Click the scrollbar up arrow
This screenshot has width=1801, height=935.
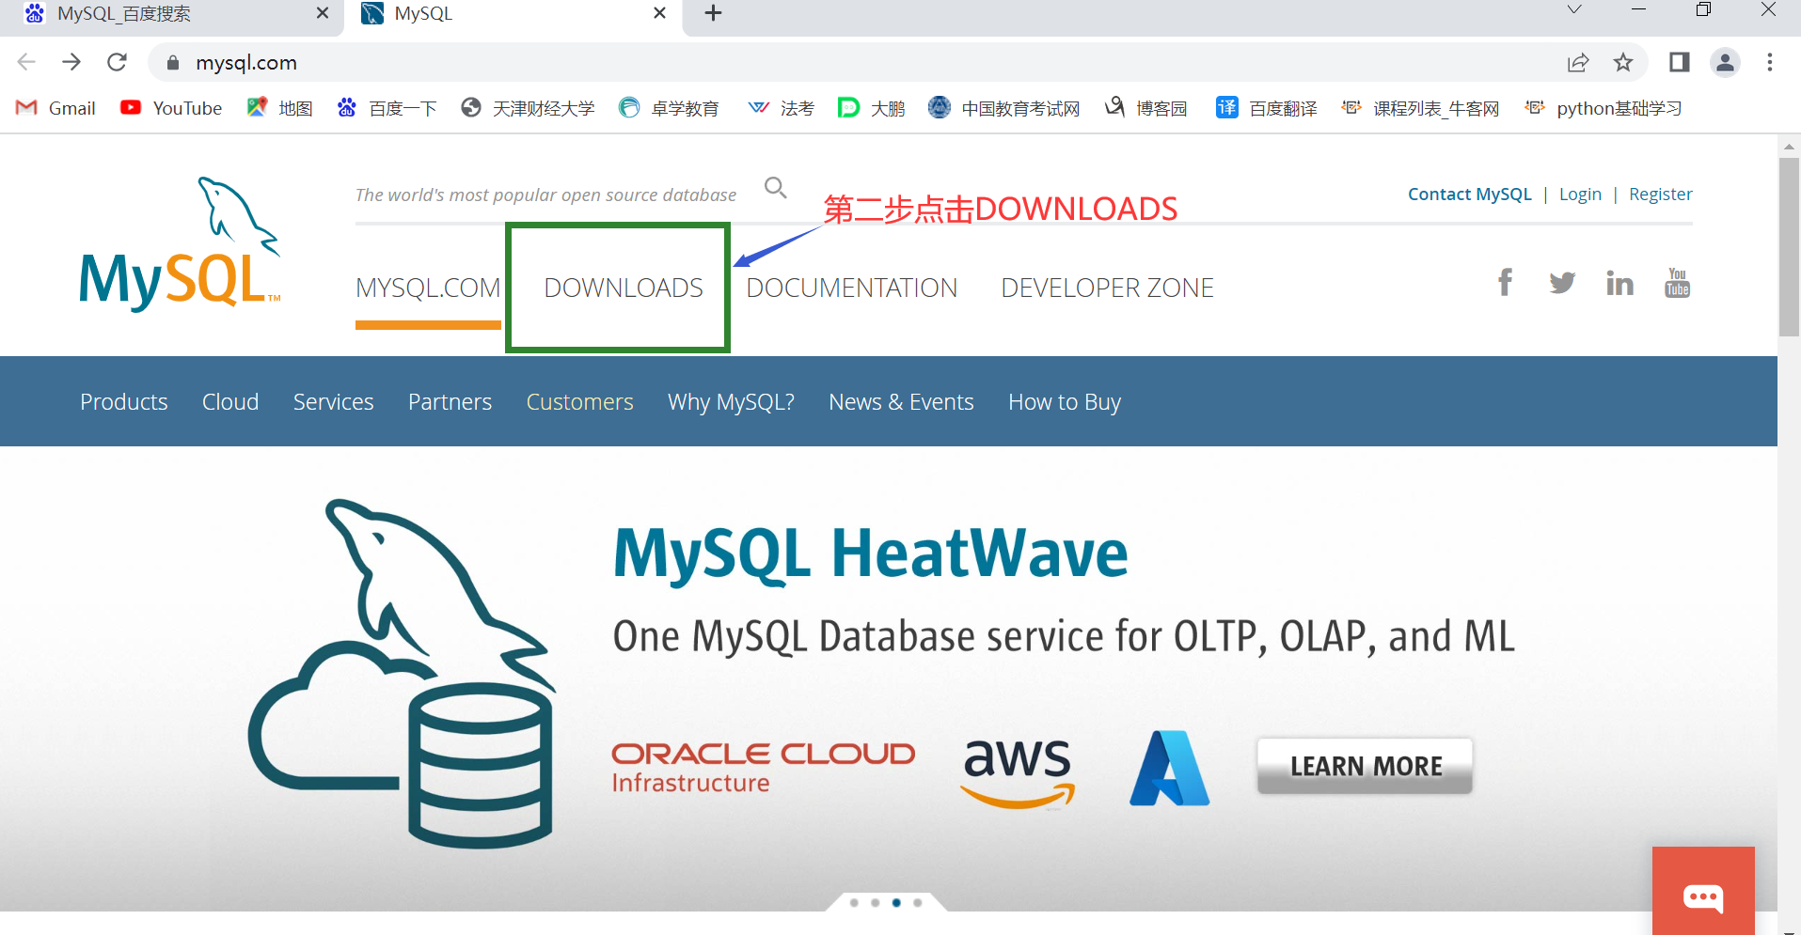(x=1789, y=147)
